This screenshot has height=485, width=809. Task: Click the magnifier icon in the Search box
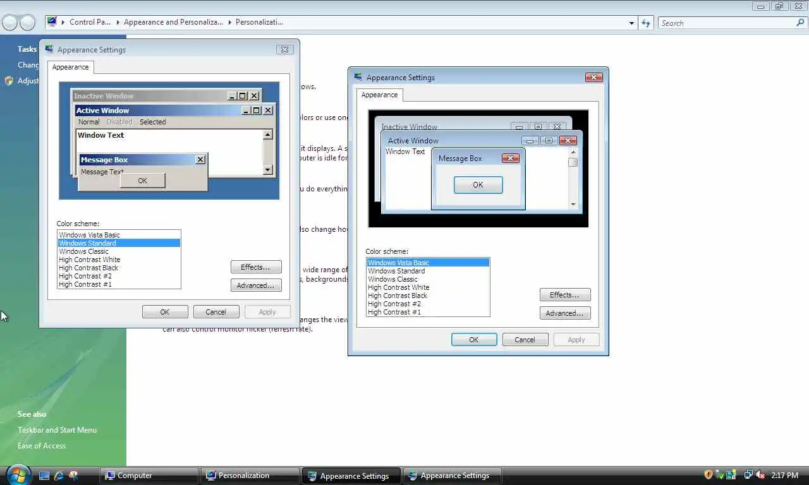coord(800,23)
